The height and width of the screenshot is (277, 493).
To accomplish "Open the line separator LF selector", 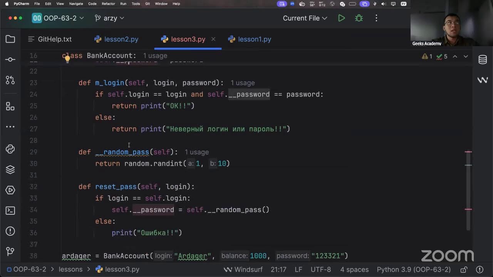I will click(298, 270).
